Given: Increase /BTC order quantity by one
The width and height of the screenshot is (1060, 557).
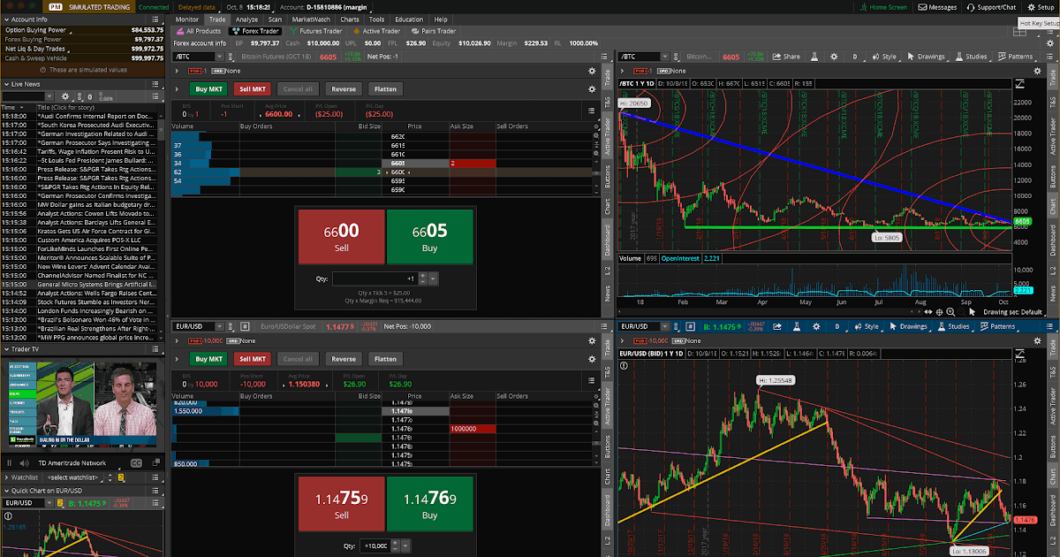Looking at the screenshot, I should pos(423,275).
